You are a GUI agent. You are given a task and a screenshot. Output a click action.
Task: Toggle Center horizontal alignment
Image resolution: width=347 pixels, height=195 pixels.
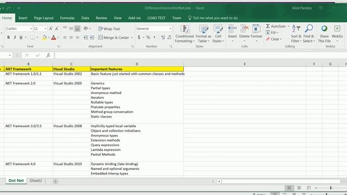[71, 37]
